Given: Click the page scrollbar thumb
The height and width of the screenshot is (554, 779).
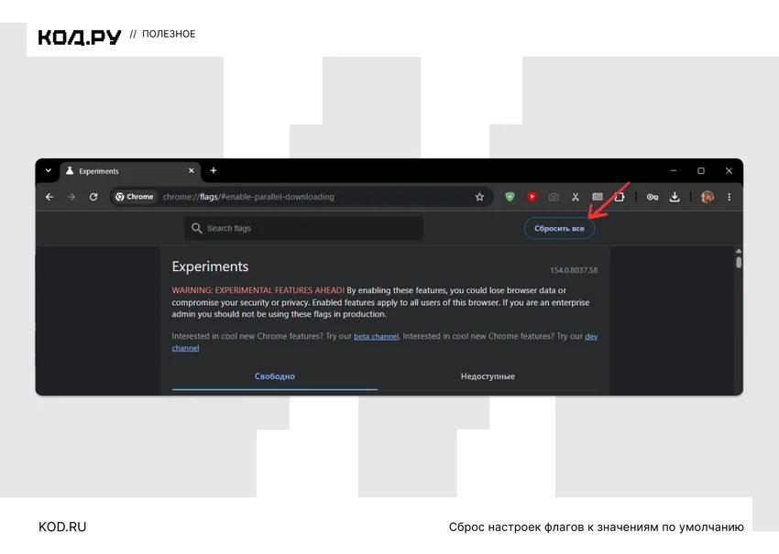Looking at the screenshot, I should click(x=739, y=262).
